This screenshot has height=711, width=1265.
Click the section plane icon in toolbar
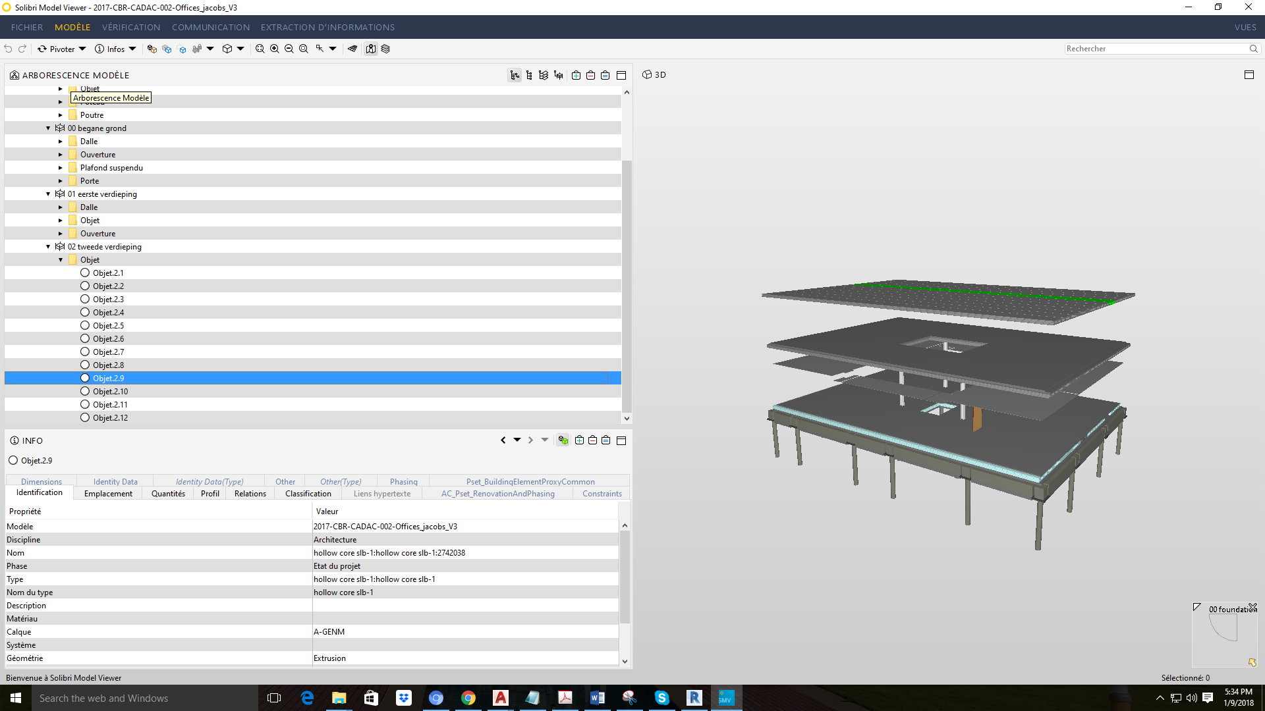pos(352,49)
